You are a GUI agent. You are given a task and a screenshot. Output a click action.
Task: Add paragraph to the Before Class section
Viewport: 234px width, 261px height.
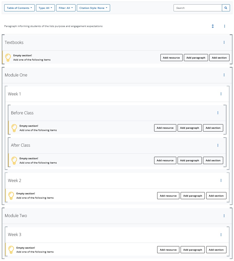point(189,128)
